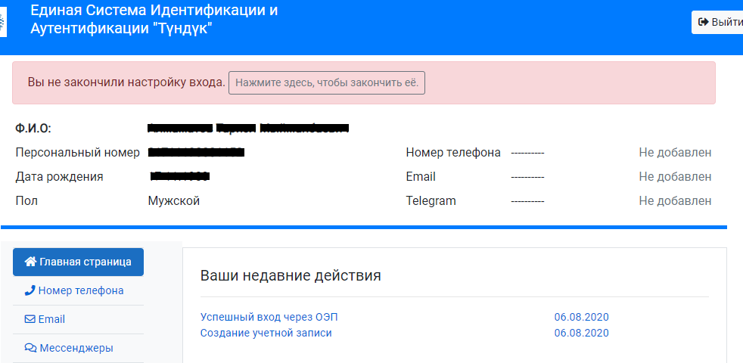Click 'Не добавлен' in the Email row
Viewport: 743px width, 363px height.
click(x=675, y=177)
